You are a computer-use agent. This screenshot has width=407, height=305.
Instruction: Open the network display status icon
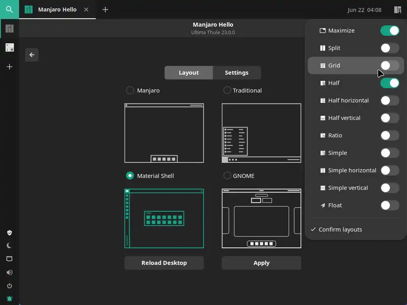pyautogui.click(x=10, y=259)
